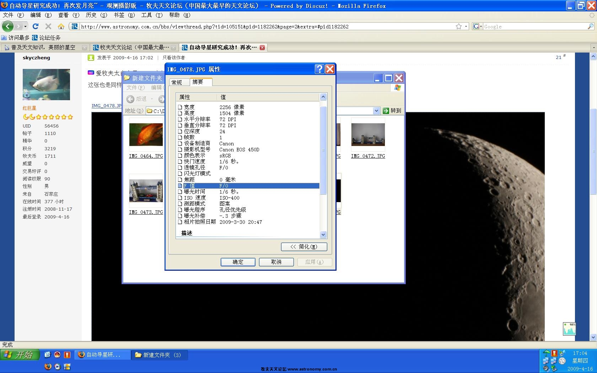The width and height of the screenshot is (597, 373).
Task: Open 帮助 menu in Firefox
Action: click(179, 15)
